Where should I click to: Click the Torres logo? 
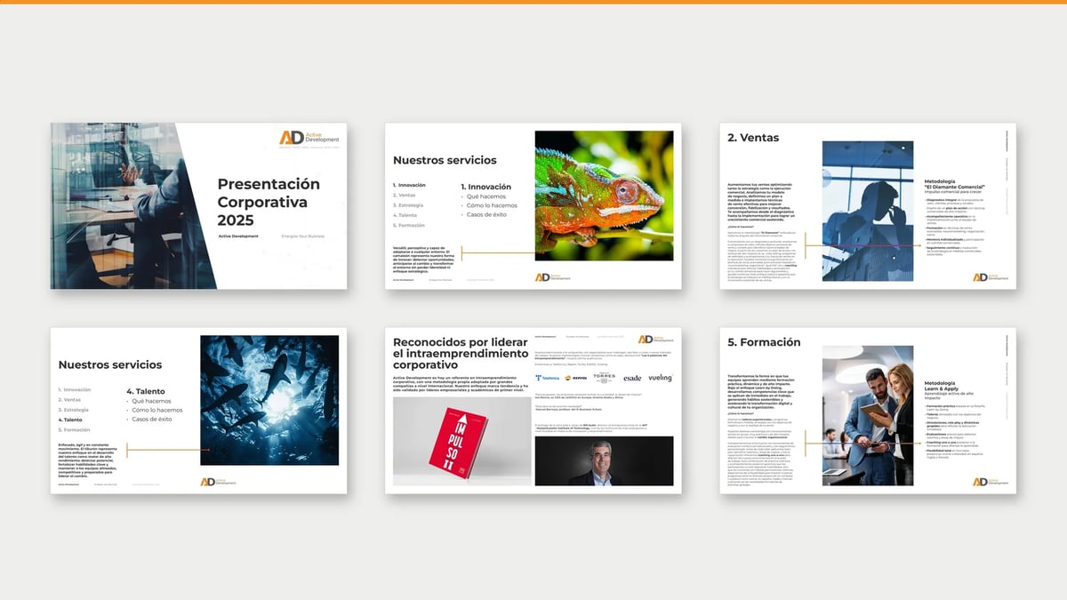604,377
